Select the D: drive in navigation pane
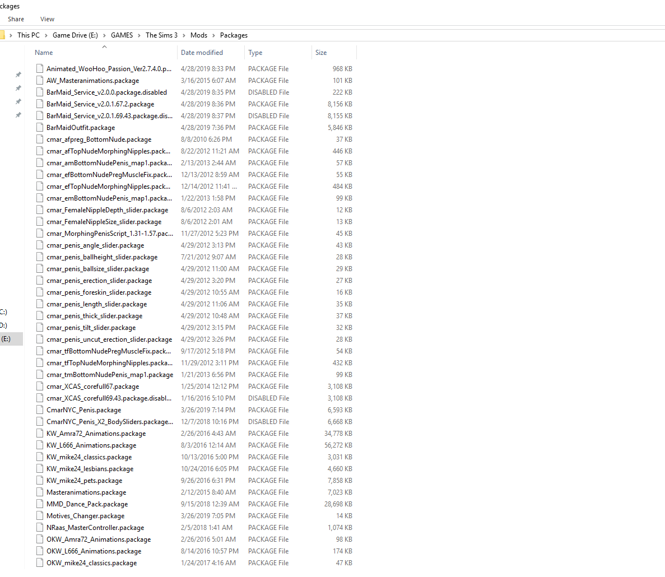The image size is (665, 577). (3, 325)
